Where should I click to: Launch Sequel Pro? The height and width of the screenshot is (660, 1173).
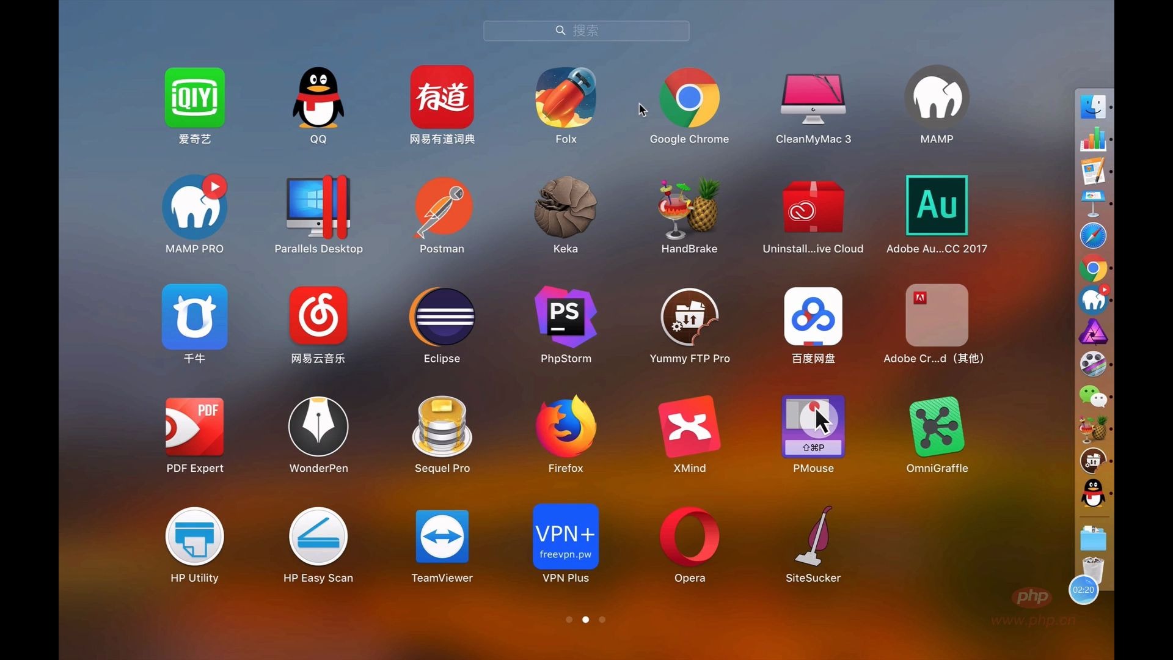442,427
